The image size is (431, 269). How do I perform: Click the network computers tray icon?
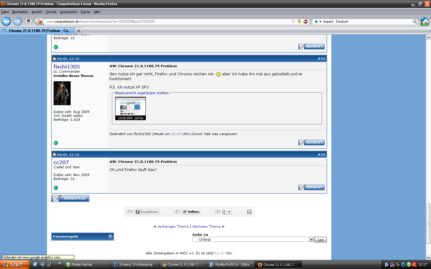(x=387, y=265)
